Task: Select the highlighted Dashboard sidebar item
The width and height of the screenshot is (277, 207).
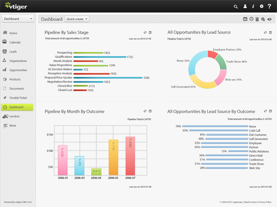Action: pos(17,107)
